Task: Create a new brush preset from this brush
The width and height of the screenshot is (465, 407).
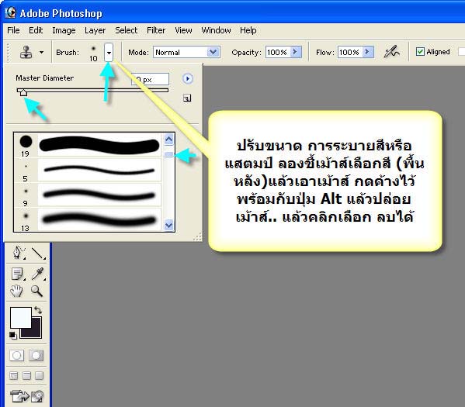Action: (x=187, y=98)
